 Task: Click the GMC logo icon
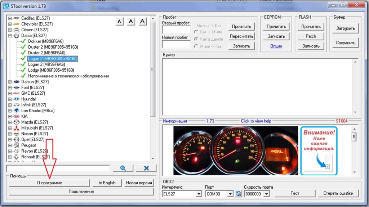[17, 93]
